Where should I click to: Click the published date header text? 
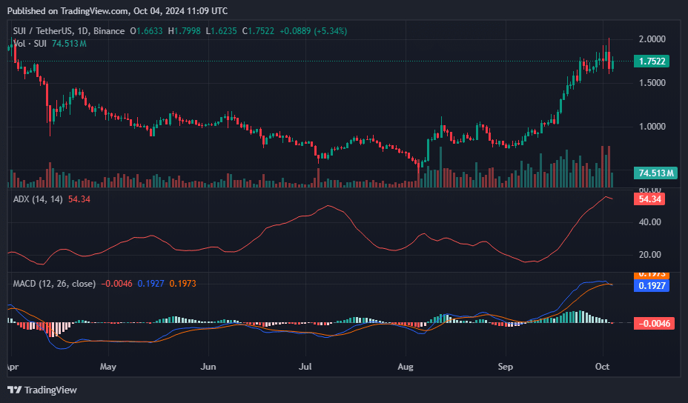tap(118, 11)
